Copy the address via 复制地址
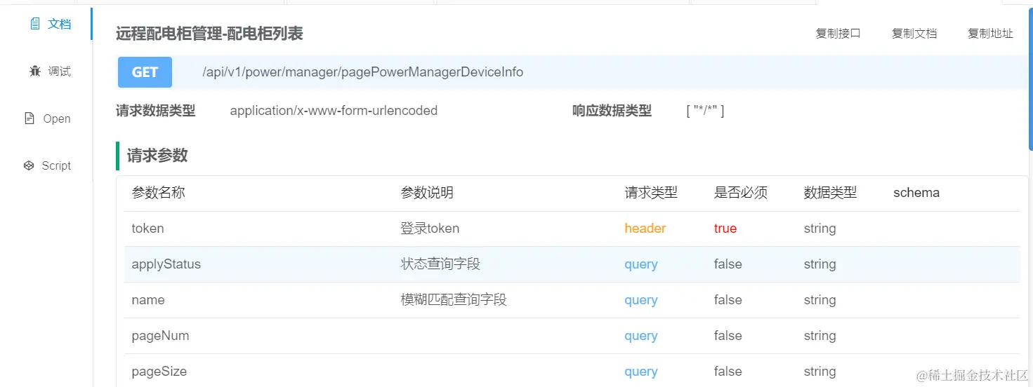Viewport: 1033px width, 387px height. 990,33
